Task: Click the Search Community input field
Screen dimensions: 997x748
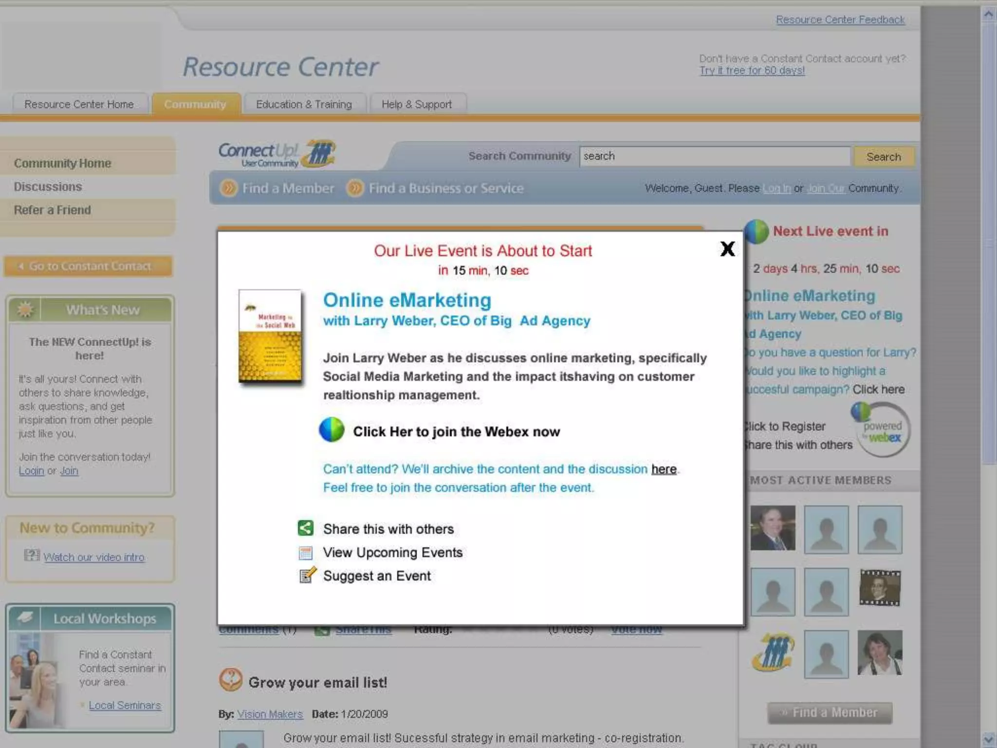Action: 714,156
